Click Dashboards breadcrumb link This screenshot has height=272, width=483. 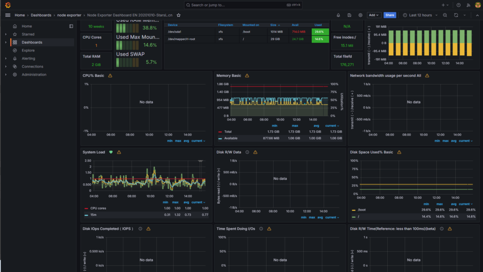(x=41, y=15)
